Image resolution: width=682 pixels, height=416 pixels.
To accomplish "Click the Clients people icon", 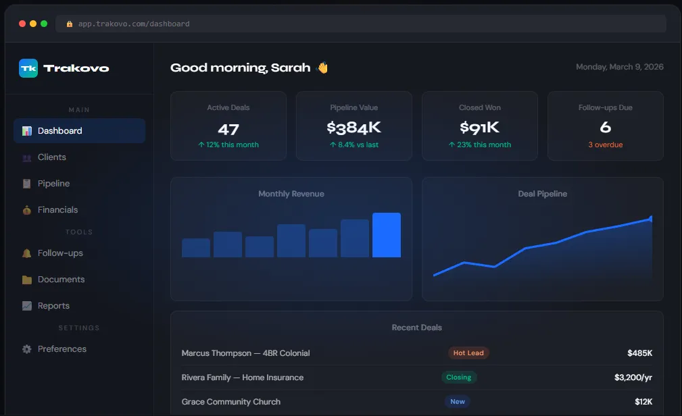I will tap(27, 157).
